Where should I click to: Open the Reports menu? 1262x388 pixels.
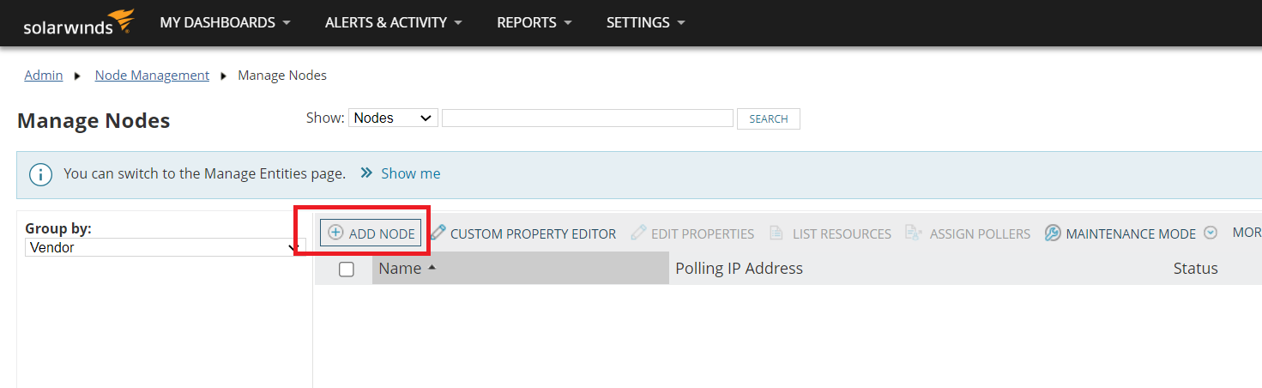tap(534, 23)
